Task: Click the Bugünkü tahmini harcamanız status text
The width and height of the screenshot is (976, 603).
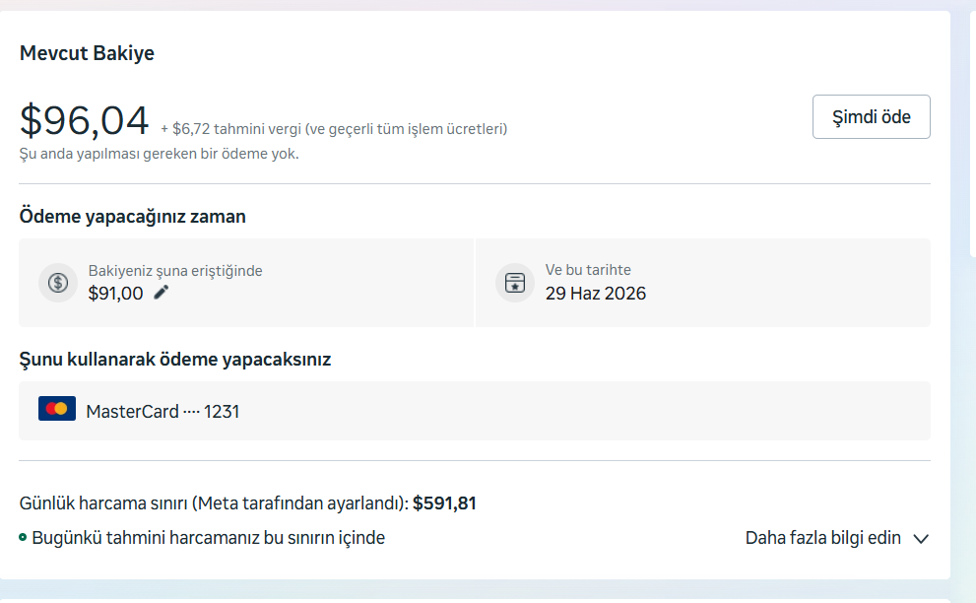Action: tap(209, 538)
